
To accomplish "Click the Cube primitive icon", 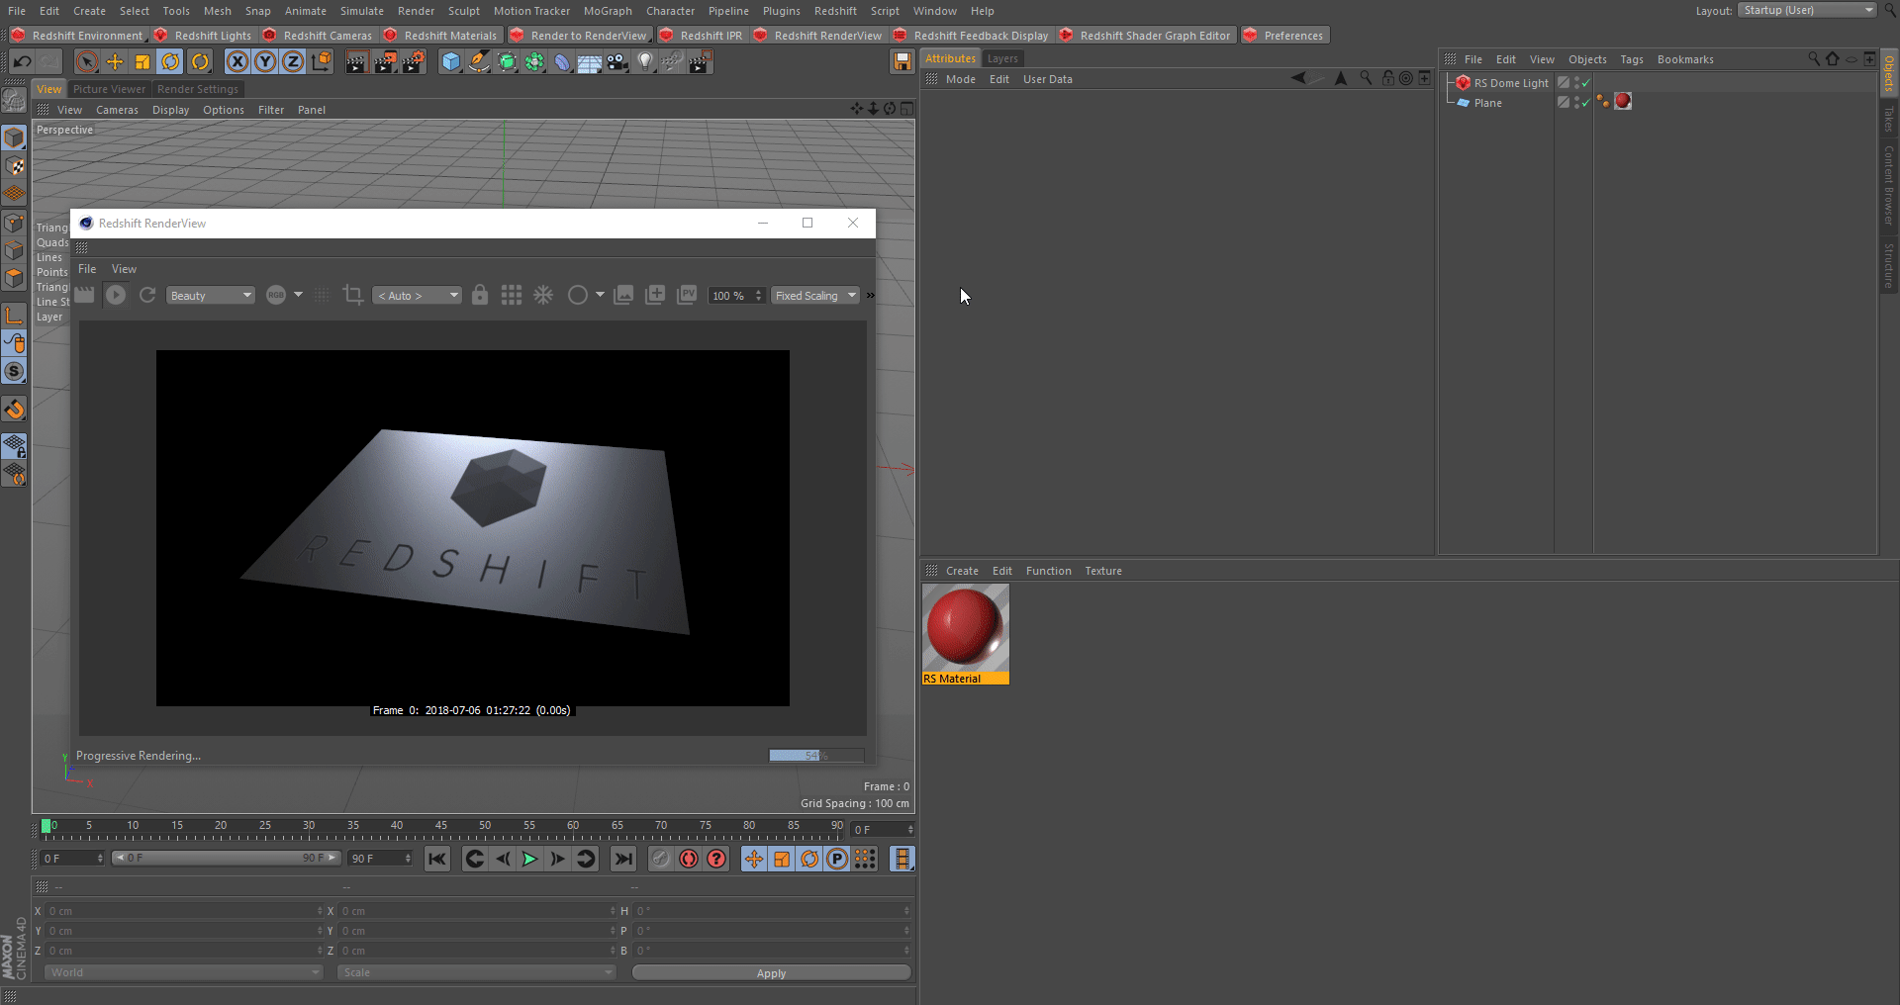I will pyautogui.click(x=451, y=62).
